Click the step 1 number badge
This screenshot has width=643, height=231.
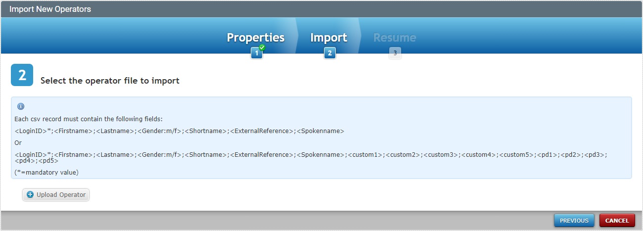click(x=257, y=53)
